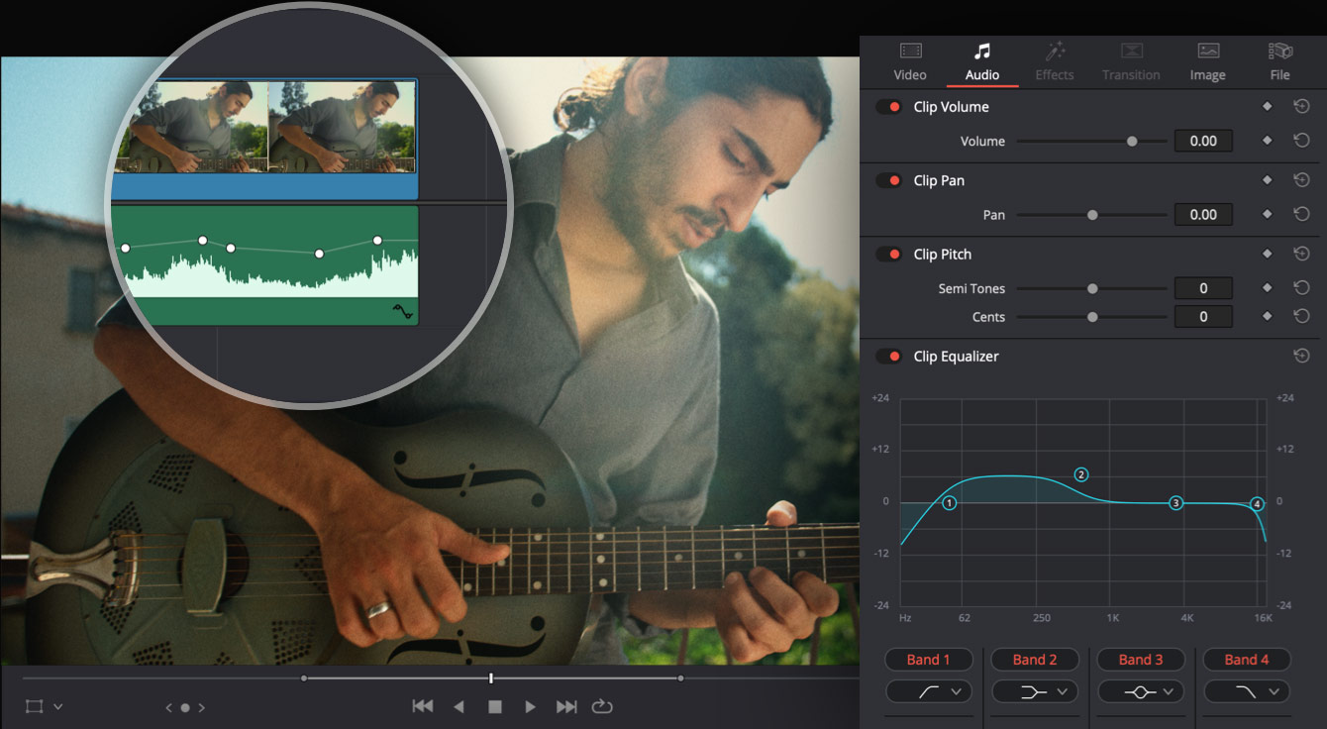Add a keyframe for Clip Volume
Screen dimensions: 1327x729
[1267, 106]
